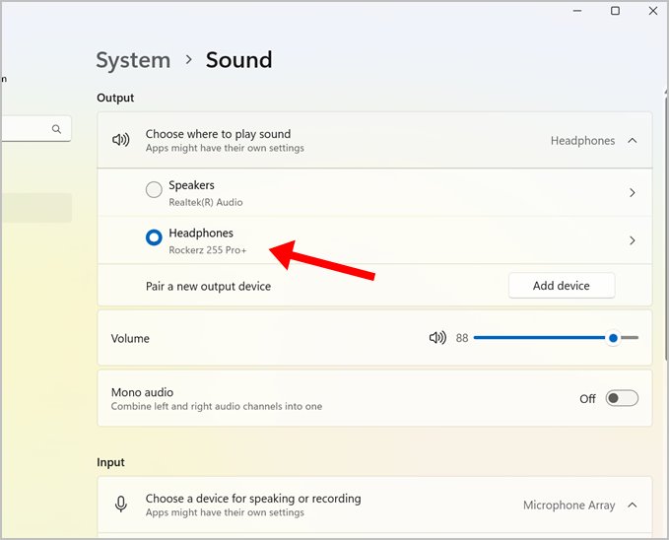Viewport: 669px width, 540px height.
Task: Go back to System in the breadcrumb
Action: [133, 60]
